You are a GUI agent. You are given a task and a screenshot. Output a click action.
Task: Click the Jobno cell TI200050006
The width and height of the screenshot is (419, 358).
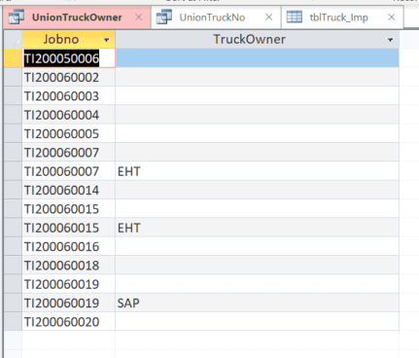pos(69,58)
